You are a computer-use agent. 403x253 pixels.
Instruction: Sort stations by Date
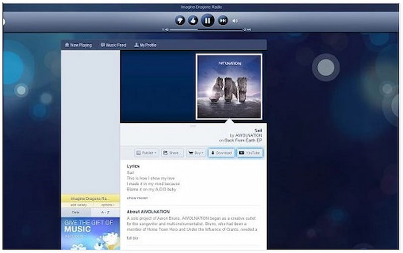pyautogui.click(x=76, y=212)
